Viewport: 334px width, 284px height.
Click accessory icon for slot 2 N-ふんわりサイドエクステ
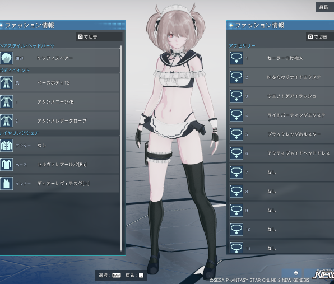(236, 77)
